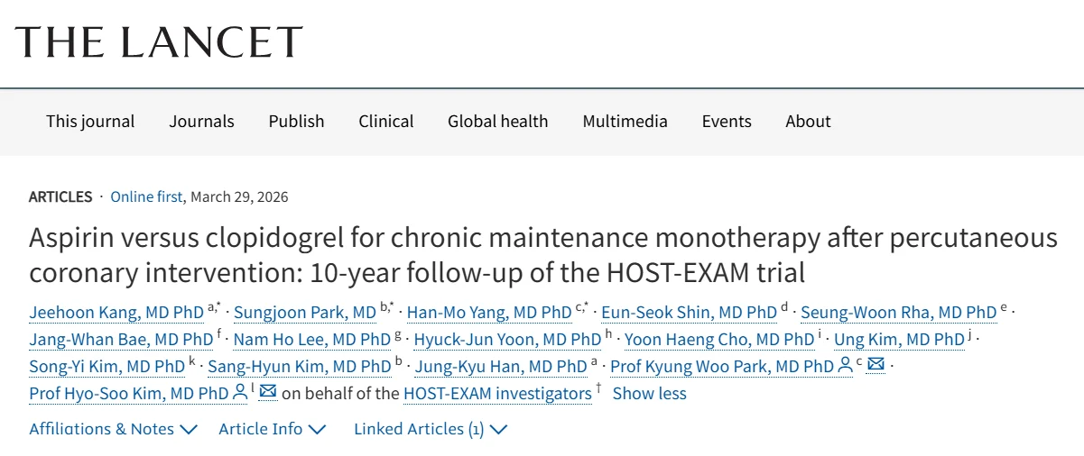
Task: Open the Multimedia menu
Action: [625, 121]
